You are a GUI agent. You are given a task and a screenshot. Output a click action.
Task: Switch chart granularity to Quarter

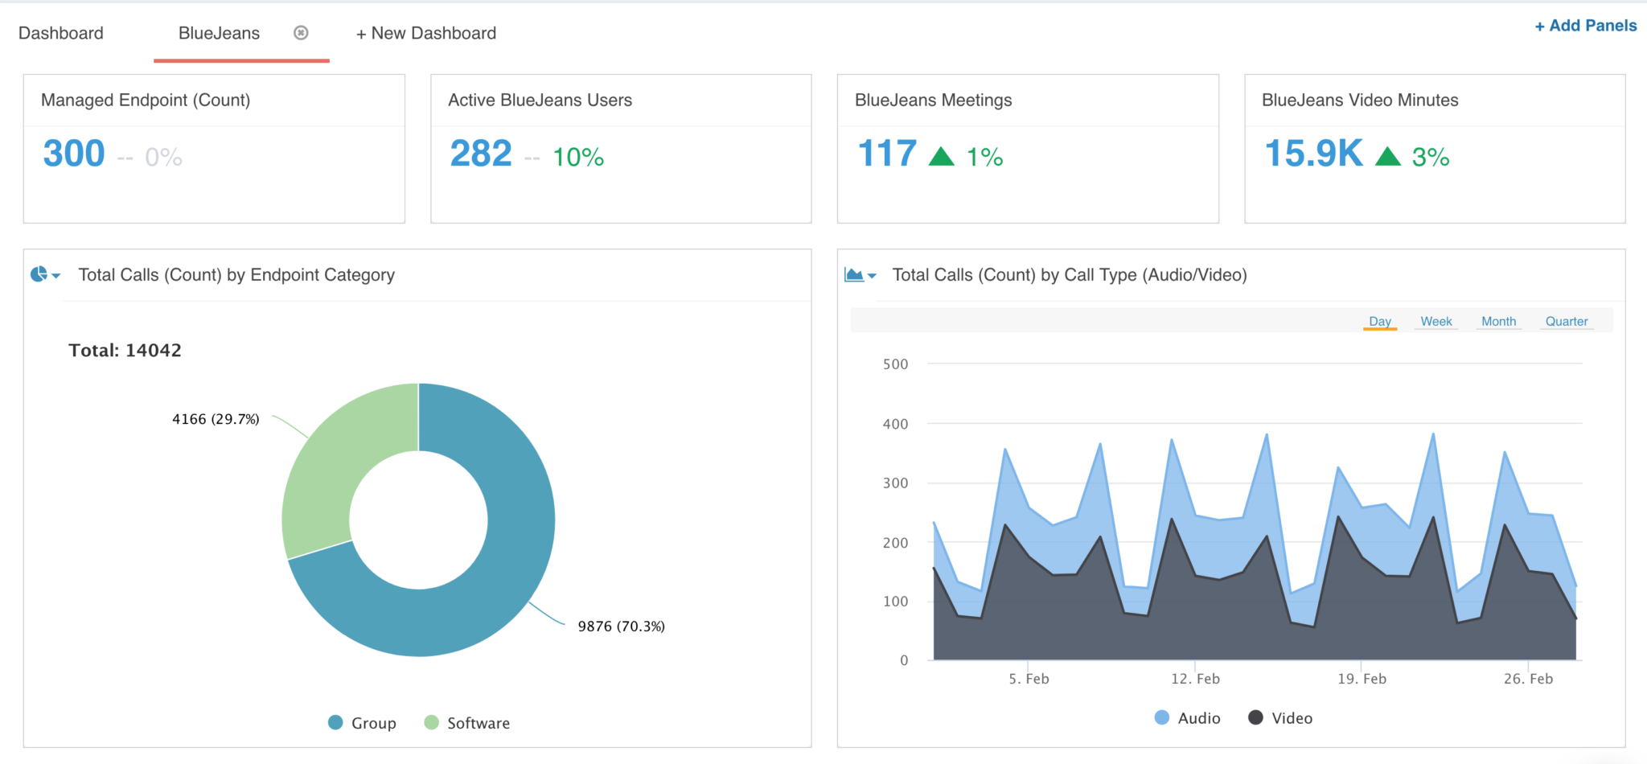coord(1567,321)
